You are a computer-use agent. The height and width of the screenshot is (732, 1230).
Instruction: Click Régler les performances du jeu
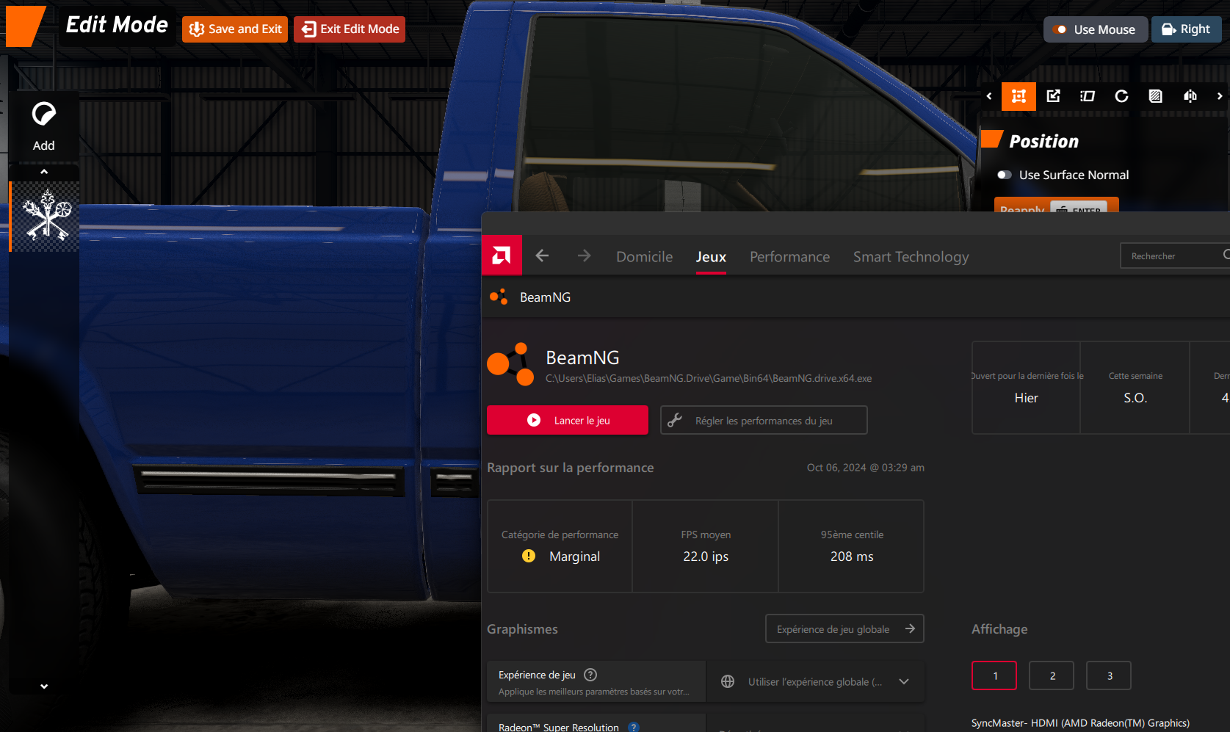pyautogui.click(x=764, y=420)
